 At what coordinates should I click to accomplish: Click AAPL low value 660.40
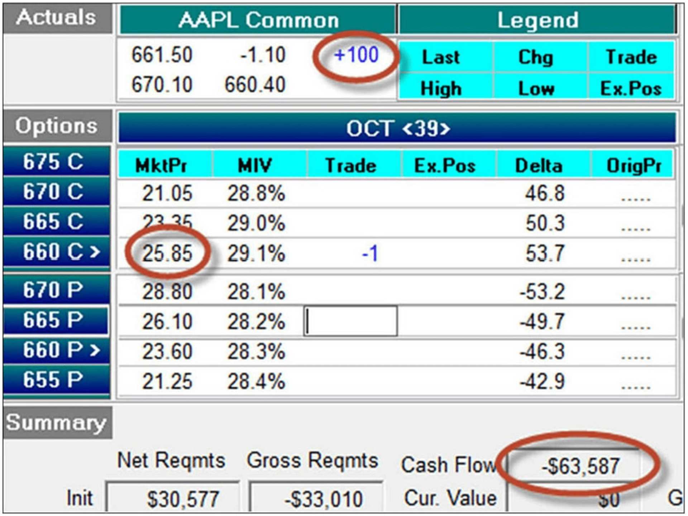click(x=255, y=85)
